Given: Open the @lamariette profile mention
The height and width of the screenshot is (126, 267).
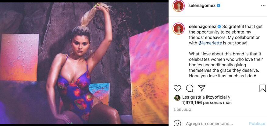Looking at the screenshot, I should [x=210, y=43].
